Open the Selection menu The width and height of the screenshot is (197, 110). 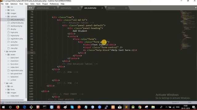[x=14, y=4]
